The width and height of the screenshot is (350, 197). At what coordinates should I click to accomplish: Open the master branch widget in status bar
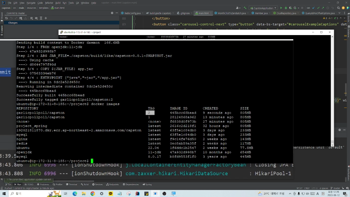click(x=335, y=188)
